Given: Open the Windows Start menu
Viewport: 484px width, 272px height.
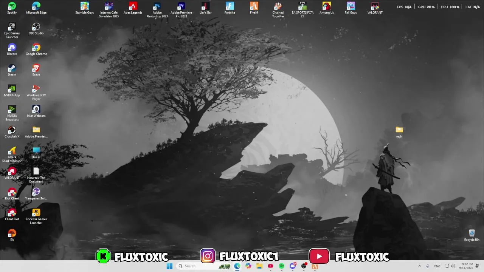Looking at the screenshot, I should [170, 266].
